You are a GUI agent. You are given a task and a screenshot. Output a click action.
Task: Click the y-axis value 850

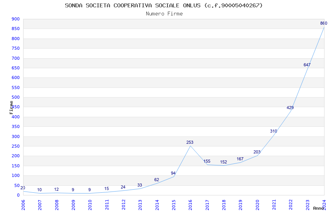pyautogui.click(x=16, y=29)
